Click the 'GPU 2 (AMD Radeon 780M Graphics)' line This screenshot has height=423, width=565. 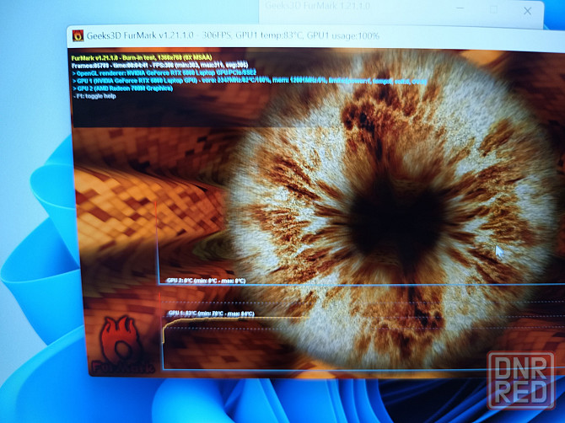pos(122,88)
